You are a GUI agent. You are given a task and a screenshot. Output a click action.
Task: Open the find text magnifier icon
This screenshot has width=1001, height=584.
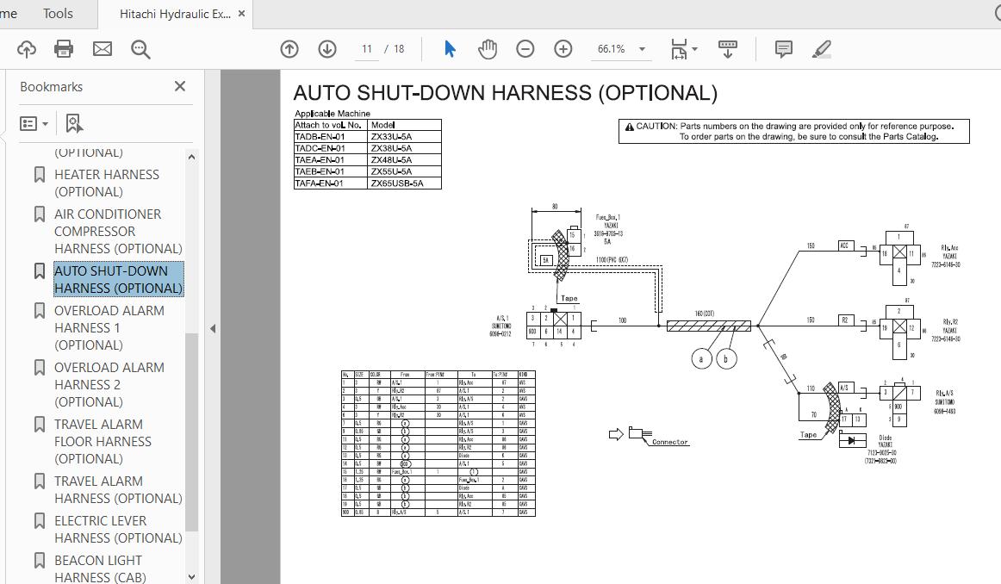(140, 49)
